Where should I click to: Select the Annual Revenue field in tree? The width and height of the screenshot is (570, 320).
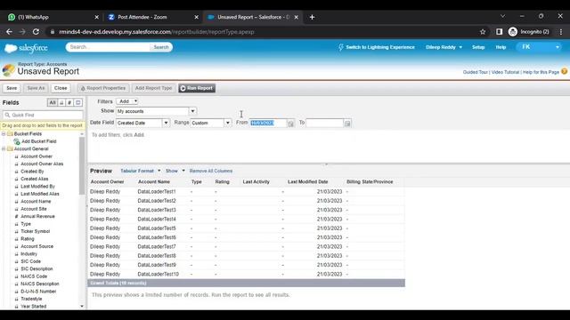[x=37, y=216]
